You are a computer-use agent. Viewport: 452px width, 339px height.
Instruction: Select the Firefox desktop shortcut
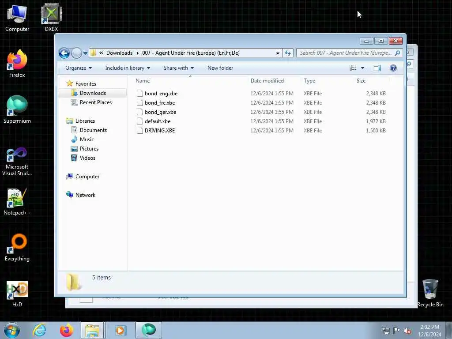pyautogui.click(x=17, y=64)
